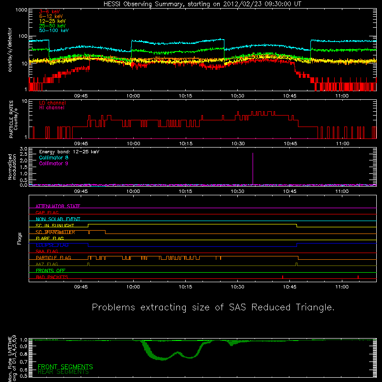Select the Collimator 8 legend label

click(x=53, y=158)
